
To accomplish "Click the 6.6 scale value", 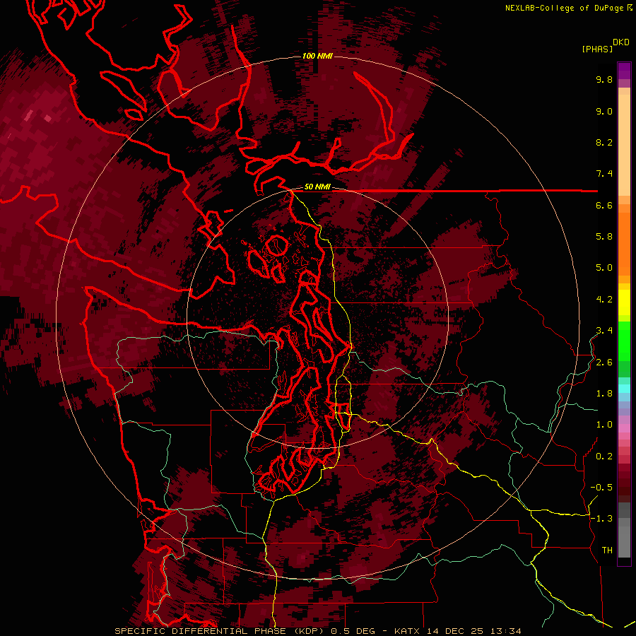I will click(x=604, y=205).
